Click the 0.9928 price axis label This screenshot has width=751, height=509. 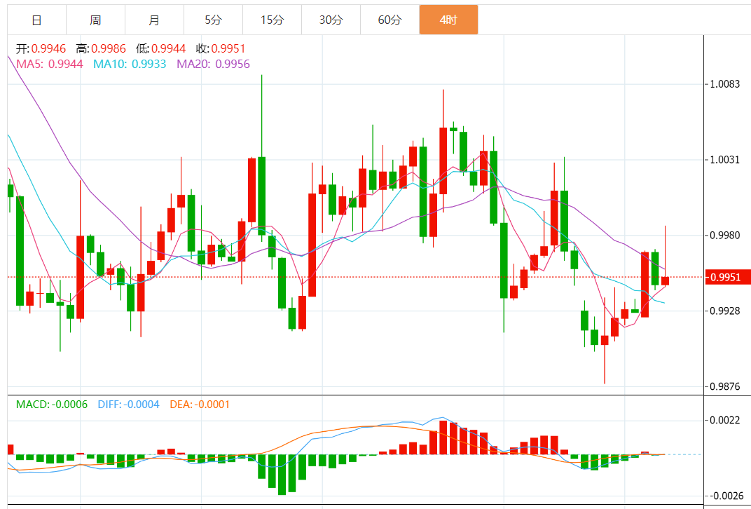pyautogui.click(x=725, y=311)
